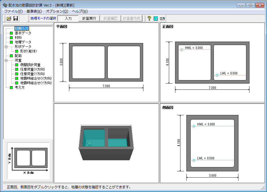Select 任意荷重(Y方向) tree item

pyautogui.click(x=33, y=74)
